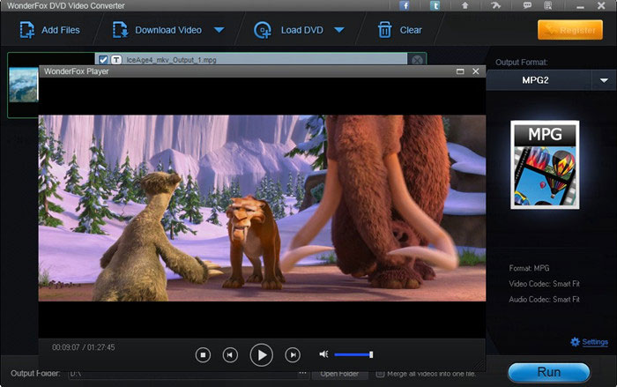The height and width of the screenshot is (387, 617).
Task: Click the 00:09:07 / 01:27:45 time display
Action: coord(84,347)
